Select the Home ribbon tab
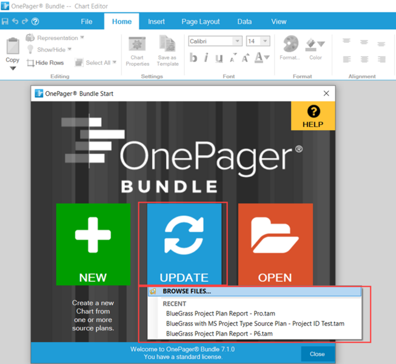The height and width of the screenshot is (364, 396). pos(122,21)
